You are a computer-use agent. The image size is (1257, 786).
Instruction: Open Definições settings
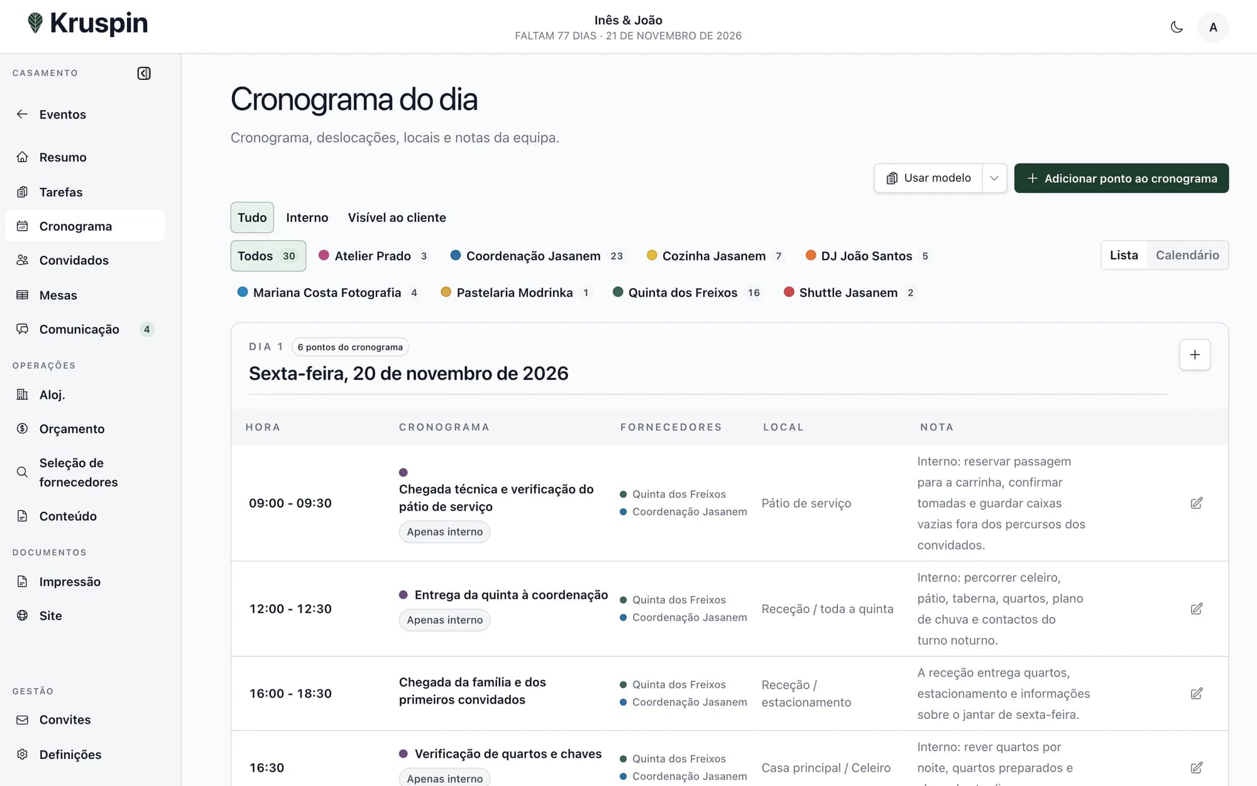pos(85,755)
